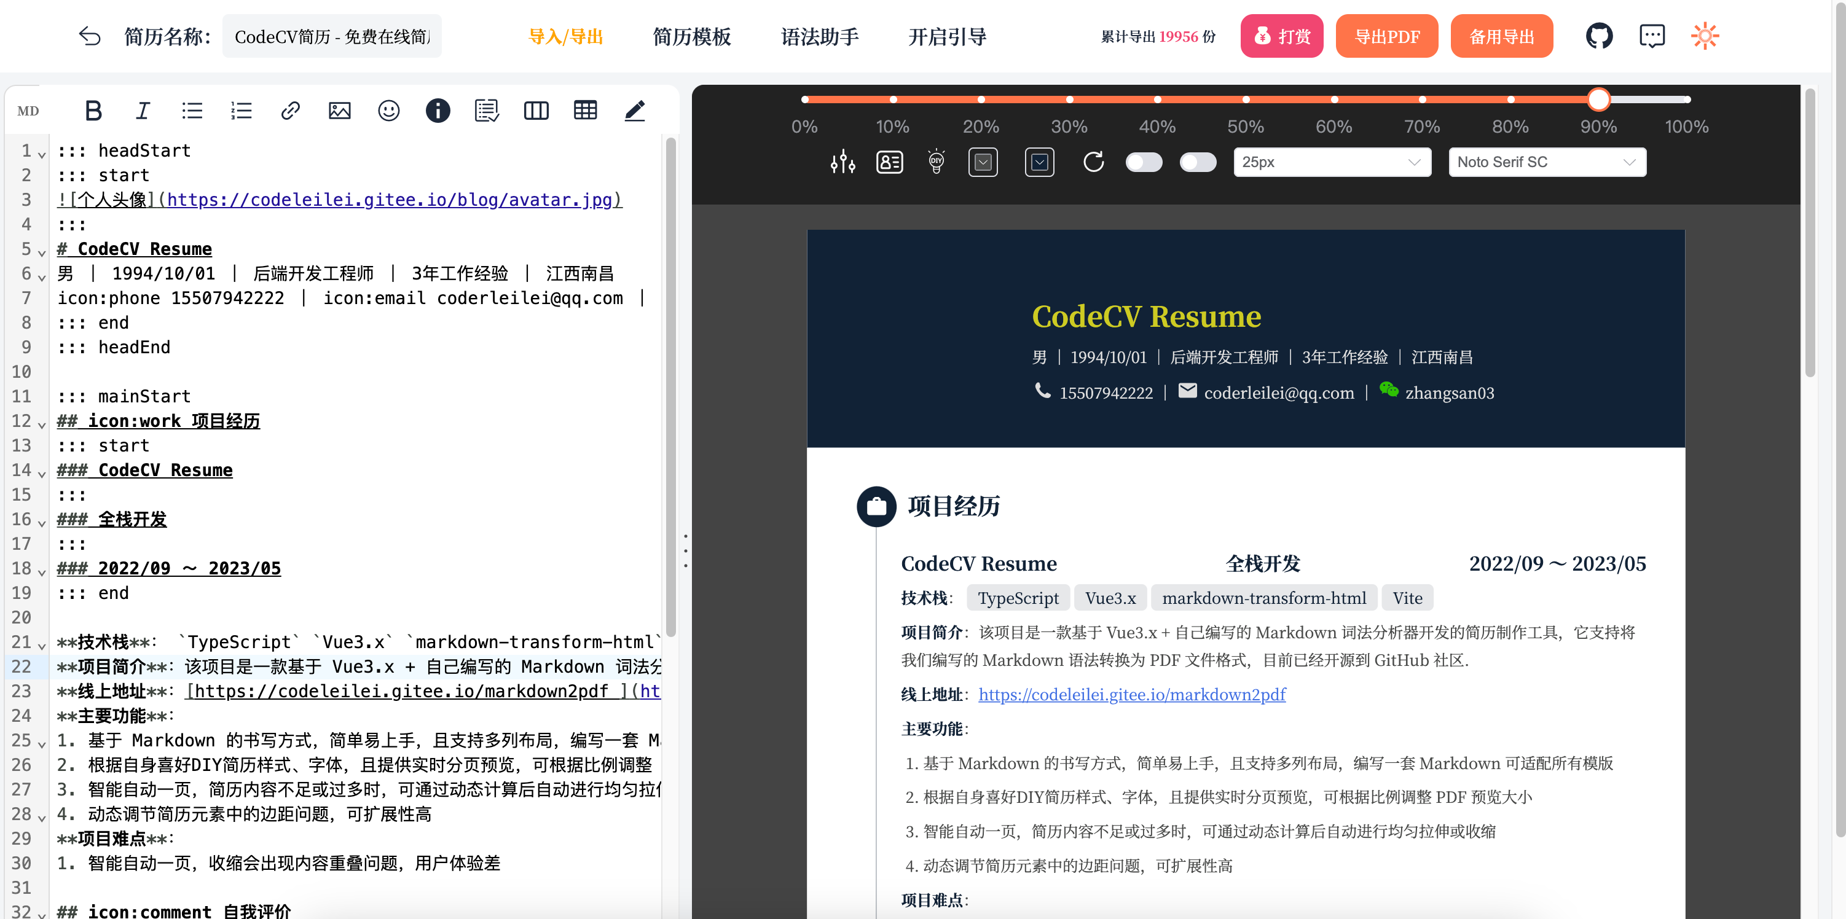Click the 导出PDF export button
This screenshot has width=1846, height=919.
pyautogui.click(x=1386, y=36)
